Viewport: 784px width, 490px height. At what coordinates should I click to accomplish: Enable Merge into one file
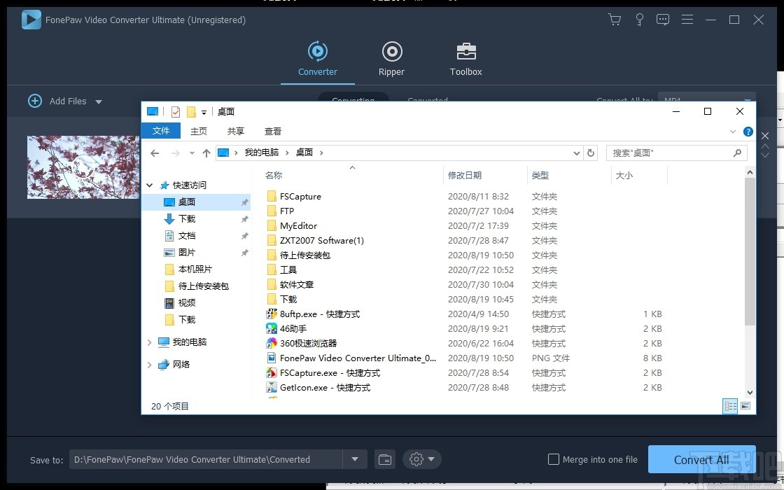point(552,459)
